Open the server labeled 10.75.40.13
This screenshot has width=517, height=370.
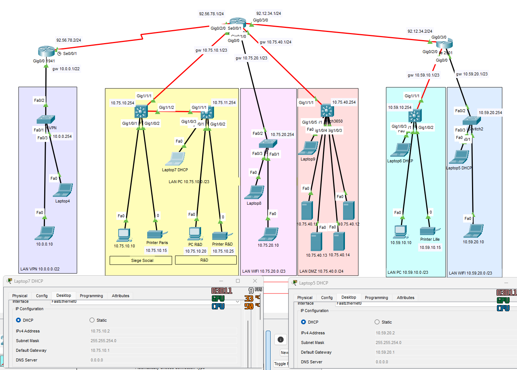[316, 242]
